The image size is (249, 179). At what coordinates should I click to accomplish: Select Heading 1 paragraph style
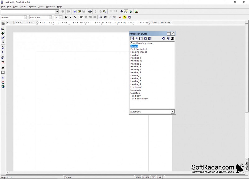click(x=136, y=58)
